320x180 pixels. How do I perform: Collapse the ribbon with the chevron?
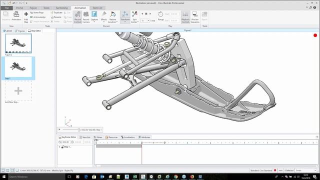(x=306, y=7)
